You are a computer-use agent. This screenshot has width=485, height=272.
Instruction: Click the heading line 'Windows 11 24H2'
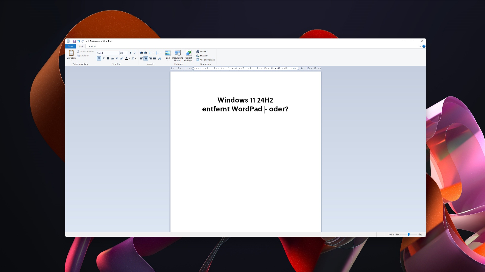tap(245, 100)
